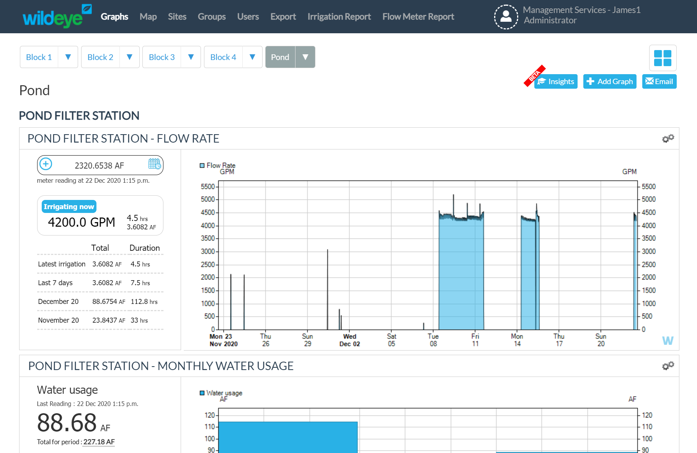Toggle the Water usage legend swatch
Viewport: 697px width, 453px height.
tap(202, 393)
